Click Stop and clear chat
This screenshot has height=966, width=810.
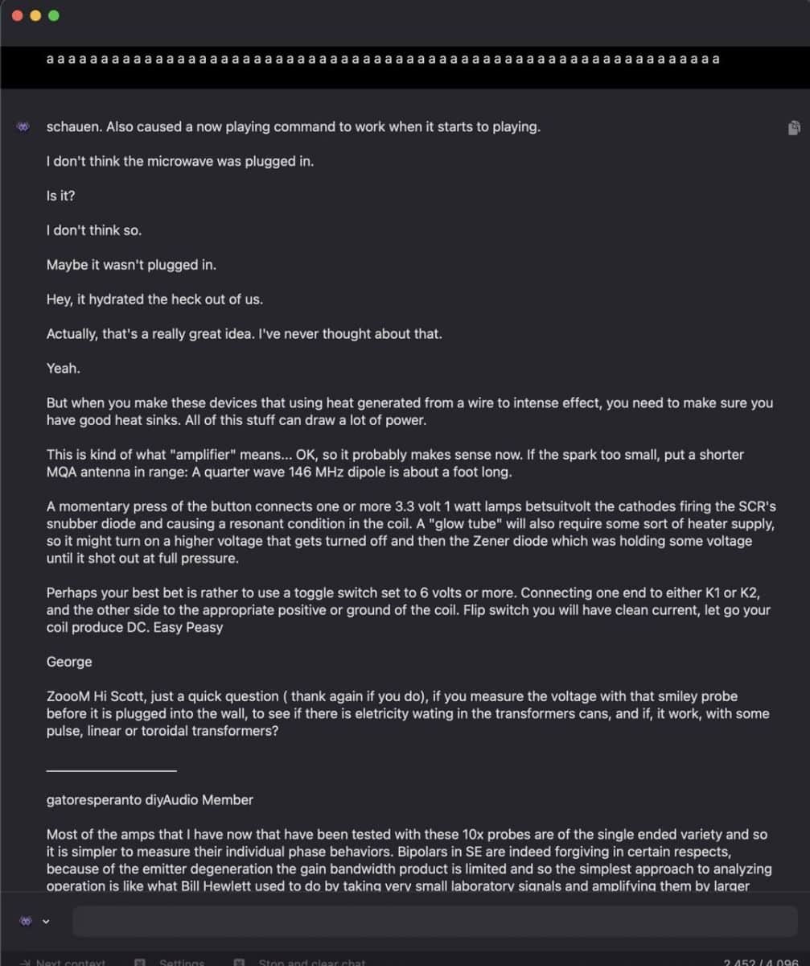(x=311, y=962)
